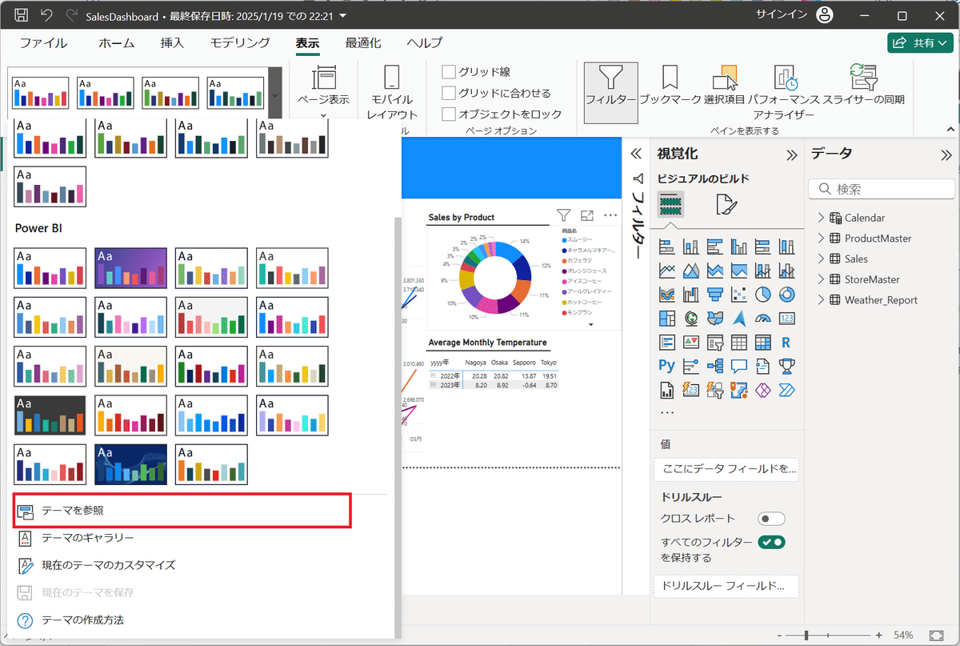
Task: Select the waterfall chart visual icon
Action: click(x=690, y=295)
